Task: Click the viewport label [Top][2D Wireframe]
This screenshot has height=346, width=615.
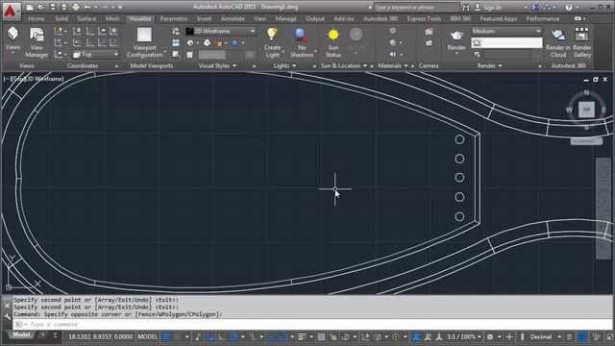Action: pyautogui.click(x=34, y=79)
